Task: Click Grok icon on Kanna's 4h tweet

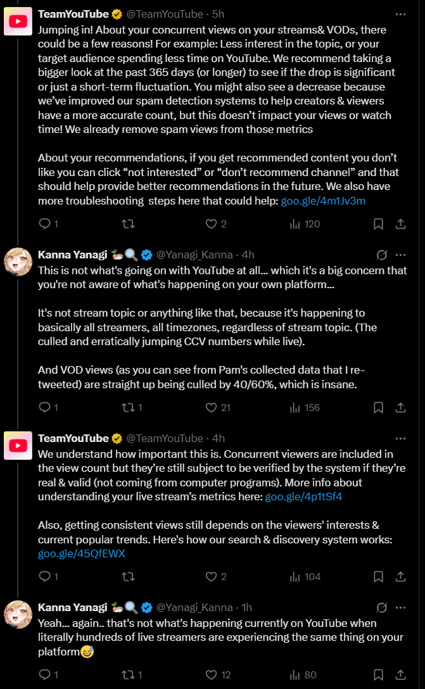Action: [381, 255]
